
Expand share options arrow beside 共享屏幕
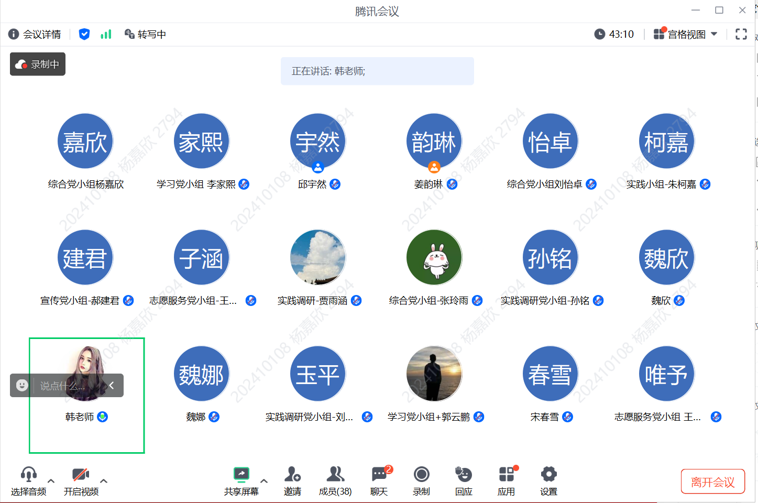[264, 480]
